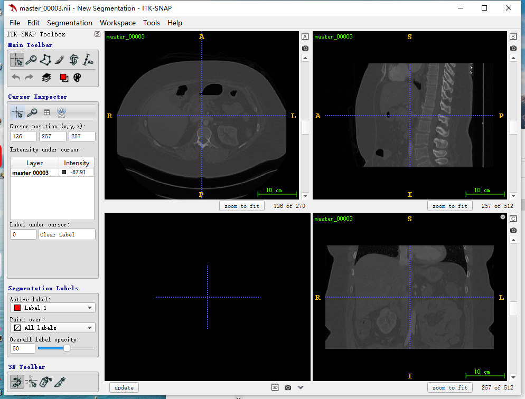Select the polygon drawing tool

point(45,60)
